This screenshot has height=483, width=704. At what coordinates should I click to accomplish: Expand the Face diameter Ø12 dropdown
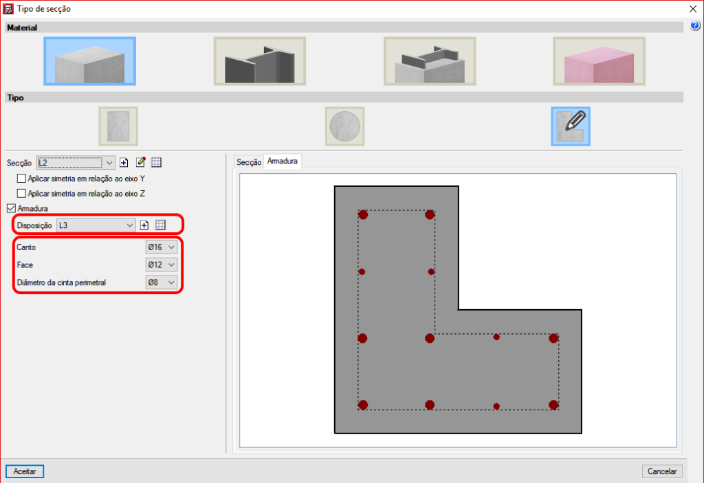coord(161,265)
